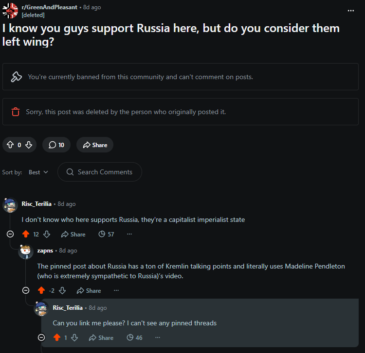365x353 pixels.
Task: Share the post via Share button
Action: coord(95,145)
